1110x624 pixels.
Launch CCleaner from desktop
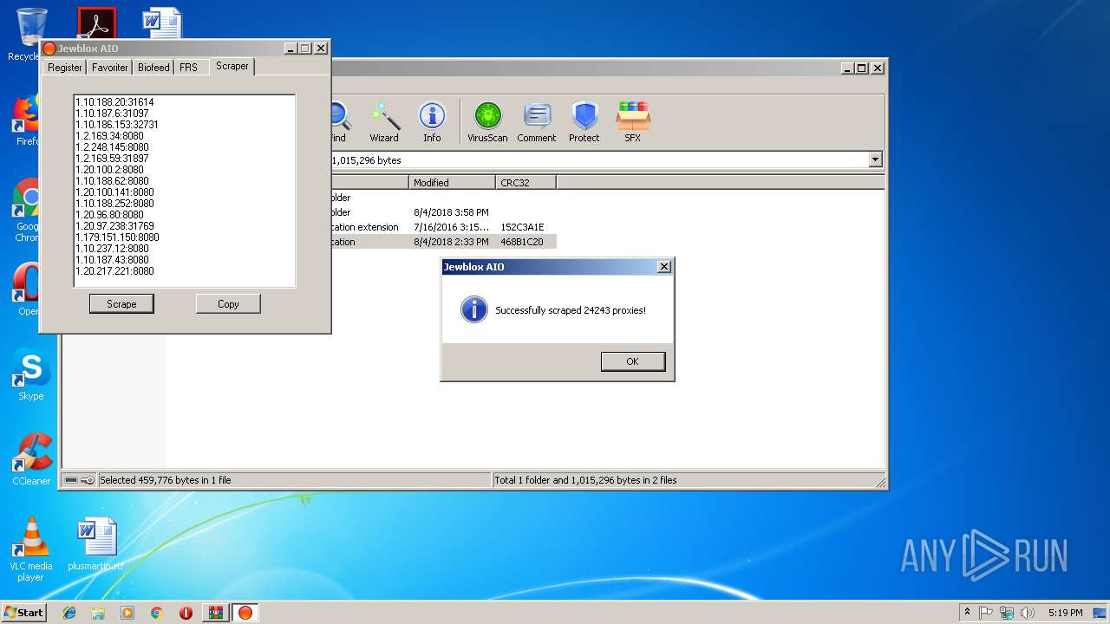point(30,460)
